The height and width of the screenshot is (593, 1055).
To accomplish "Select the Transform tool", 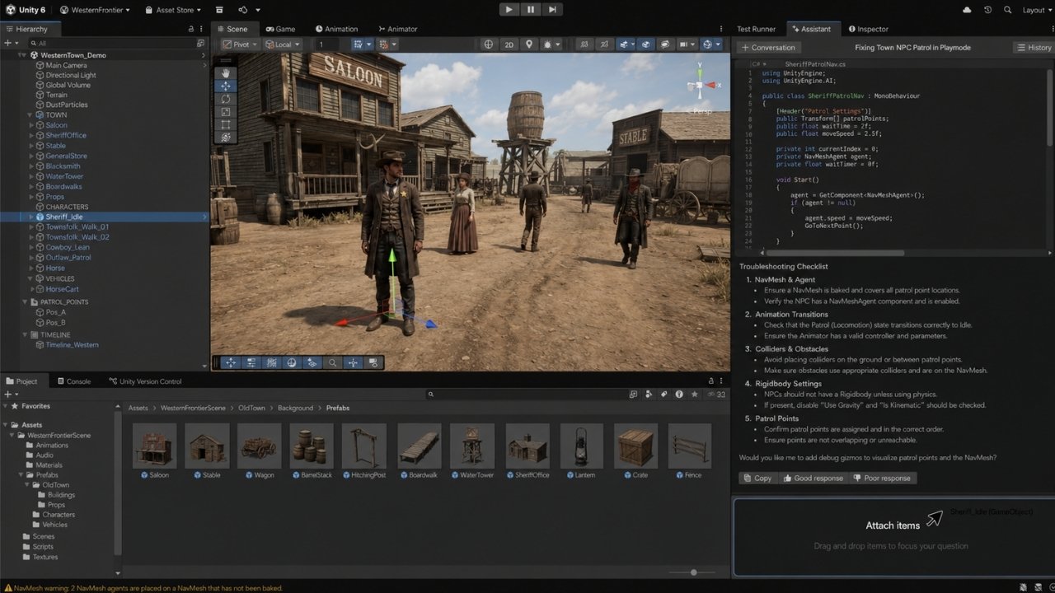I will [225, 138].
